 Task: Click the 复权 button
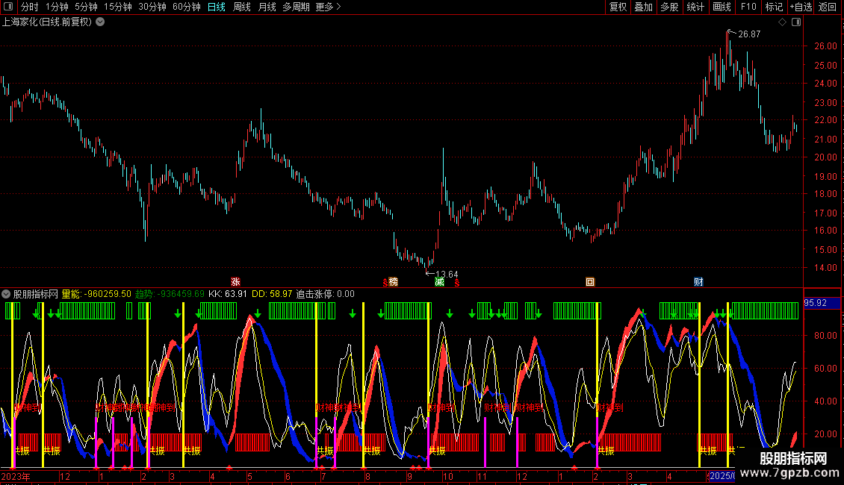coord(618,7)
